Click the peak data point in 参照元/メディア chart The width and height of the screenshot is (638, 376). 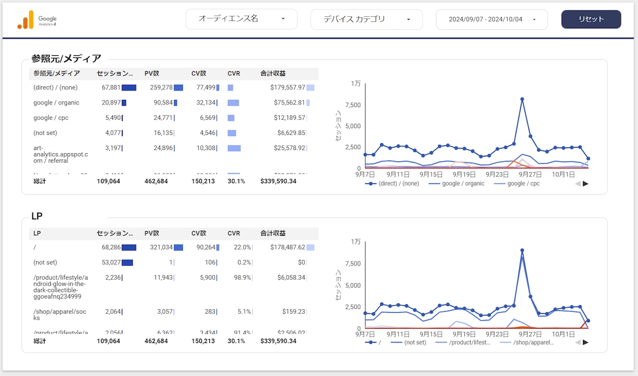click(522, 99)
